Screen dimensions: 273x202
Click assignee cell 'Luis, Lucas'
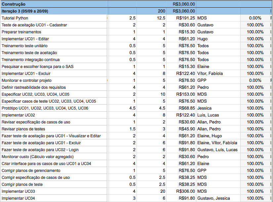218,115
